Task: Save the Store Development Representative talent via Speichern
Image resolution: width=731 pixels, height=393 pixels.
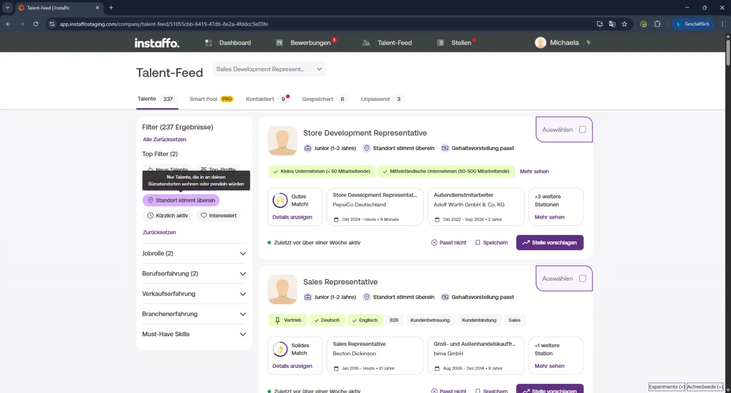Action: pyautogui.click(x=492, y=242)
